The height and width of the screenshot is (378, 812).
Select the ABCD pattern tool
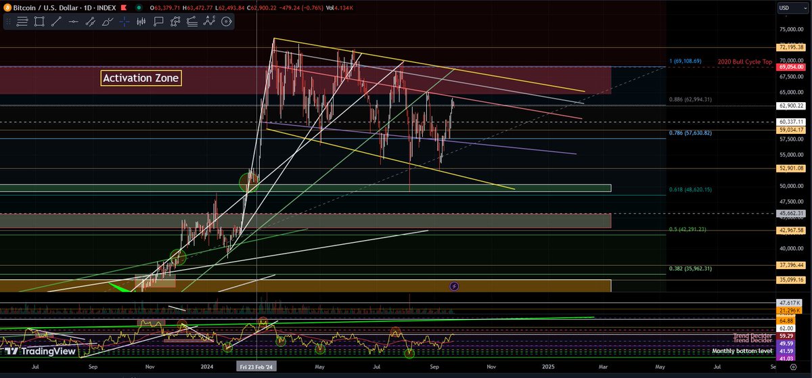pos(209,22)
